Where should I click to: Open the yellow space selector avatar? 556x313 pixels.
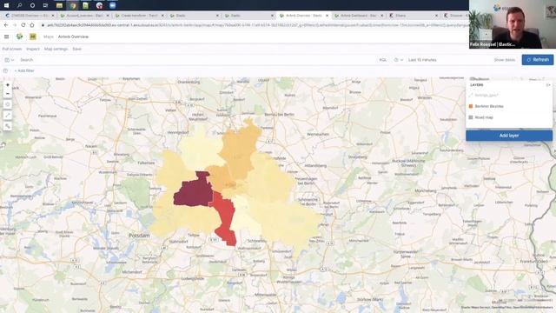coord(33,37)
